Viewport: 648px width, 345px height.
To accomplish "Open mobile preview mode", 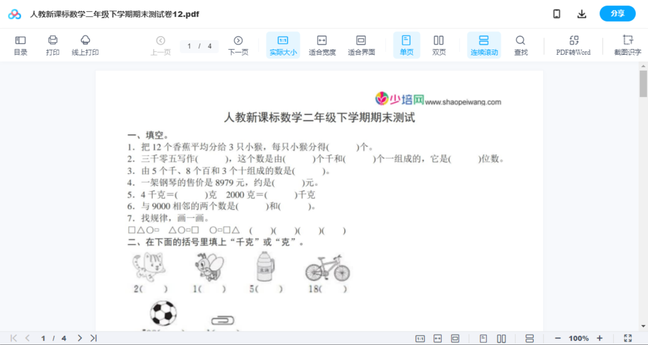I will tap(557, 14).
